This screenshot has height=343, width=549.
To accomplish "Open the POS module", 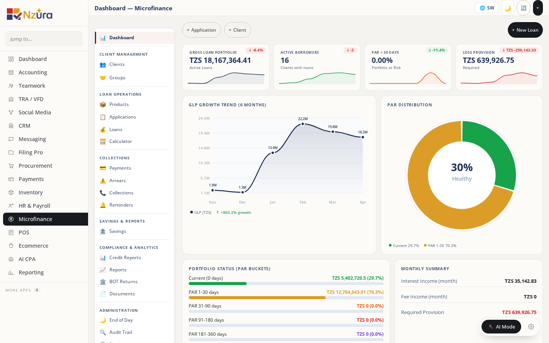I will tap(45, 232).
